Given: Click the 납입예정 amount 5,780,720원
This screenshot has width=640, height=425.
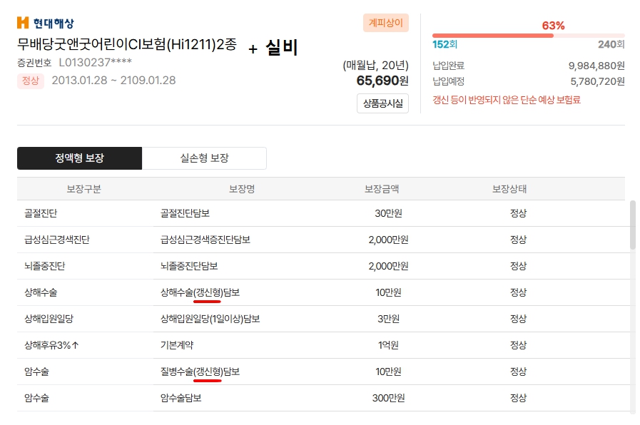Looking at the screenshot, I should (598, 81).
